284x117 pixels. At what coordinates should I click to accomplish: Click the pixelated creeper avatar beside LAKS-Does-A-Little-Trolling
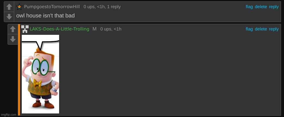[25, 29]
